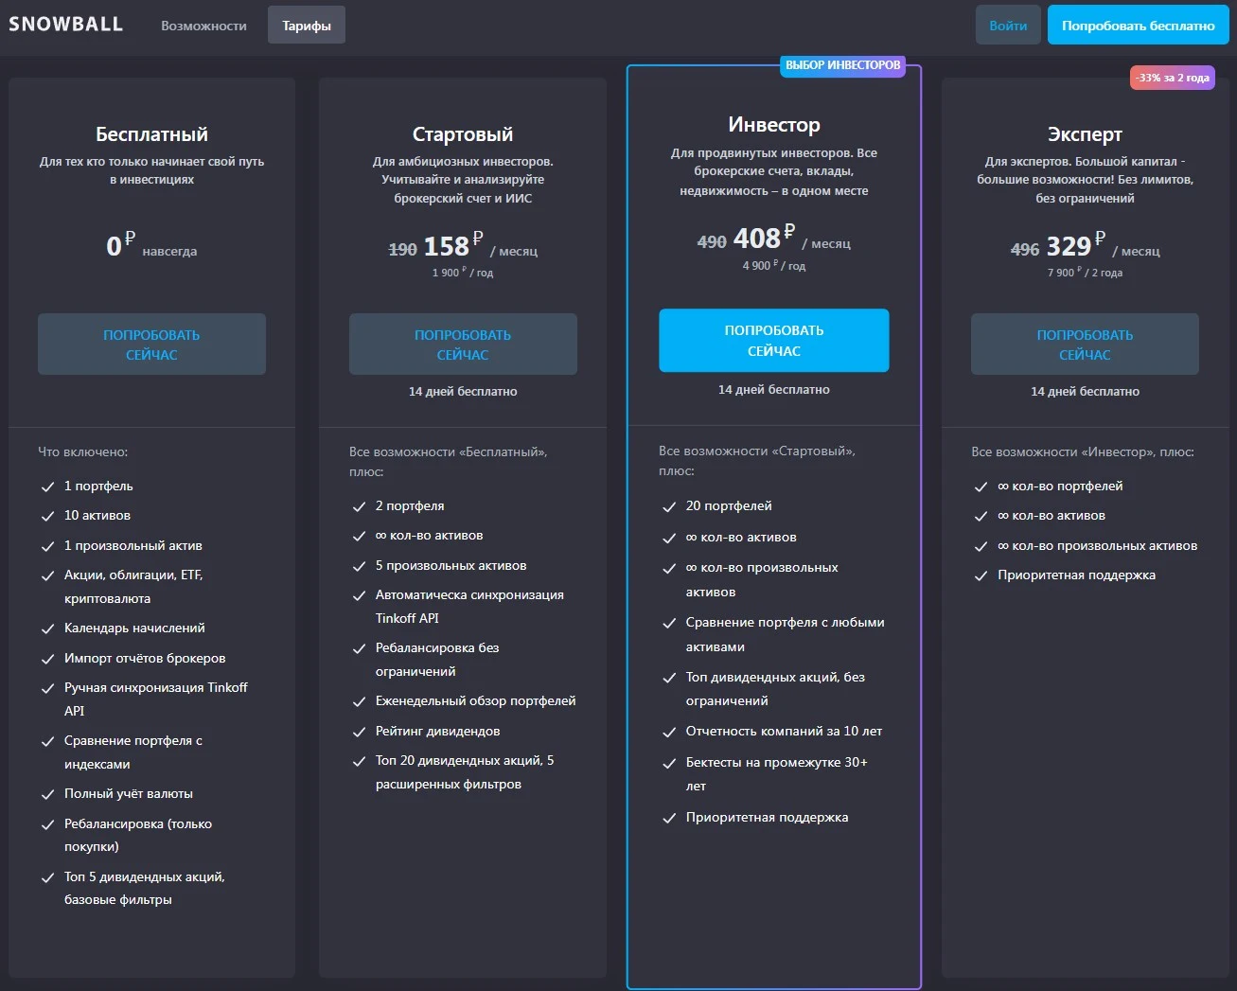Click the checkmark beside Отчетность компаний за 10 лет
This screenshot has height=991, width=1237.
669,732
